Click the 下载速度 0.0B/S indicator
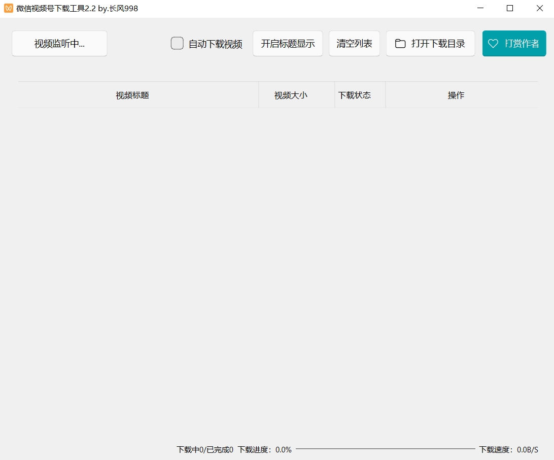The width and height of the screenshot is (554, 460). [x=508, y=450]
